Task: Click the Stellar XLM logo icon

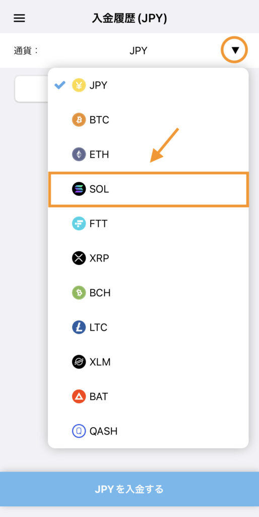Action: coord(79,362)
